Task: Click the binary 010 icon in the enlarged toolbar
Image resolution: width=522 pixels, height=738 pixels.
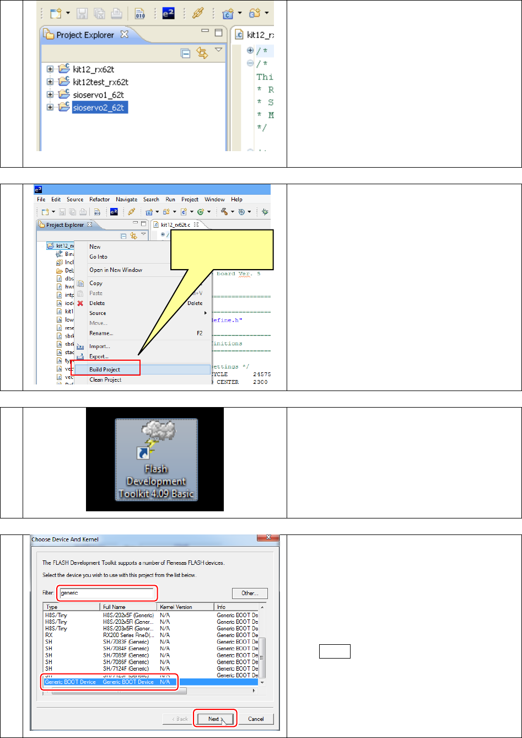Action: tap(141, 13)
